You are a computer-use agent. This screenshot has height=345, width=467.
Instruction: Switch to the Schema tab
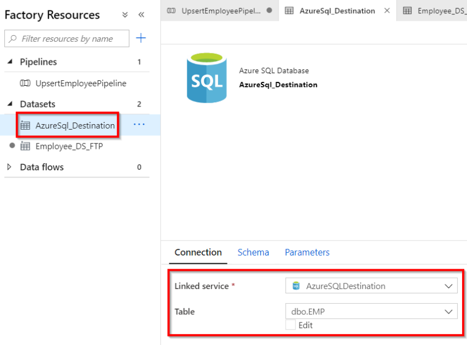pyautogui.click(x=253, y=252)
